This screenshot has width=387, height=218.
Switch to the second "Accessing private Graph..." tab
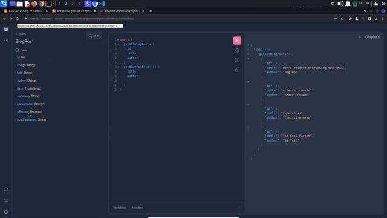[x=74, y=11]
